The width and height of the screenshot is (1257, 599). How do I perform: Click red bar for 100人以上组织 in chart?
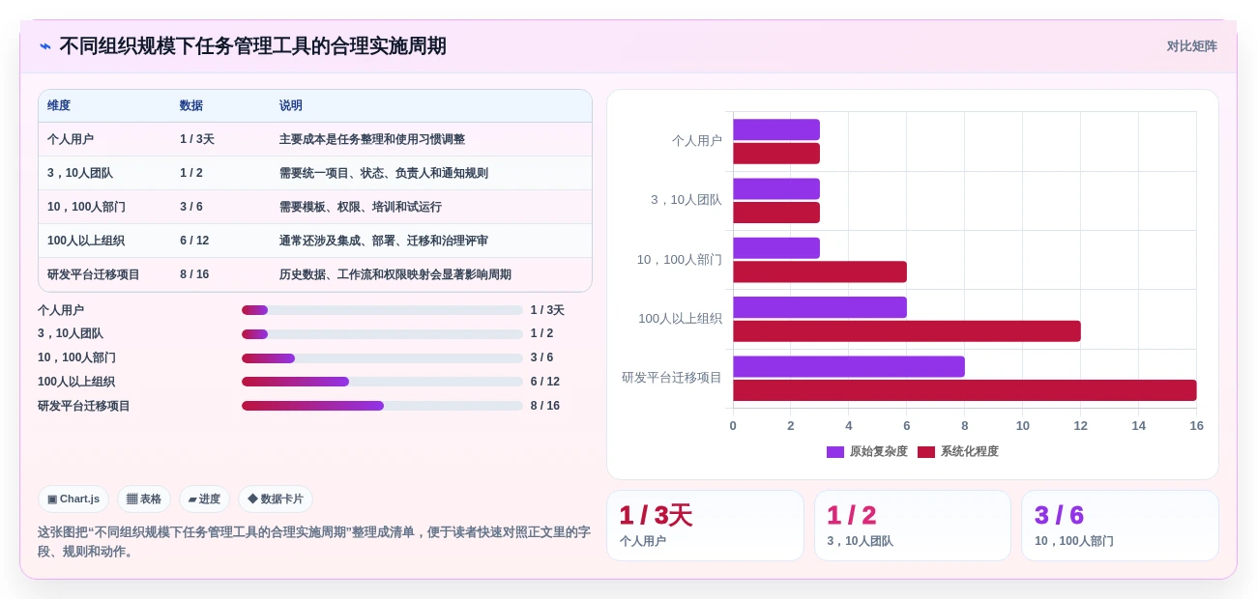tap(907, 331)
